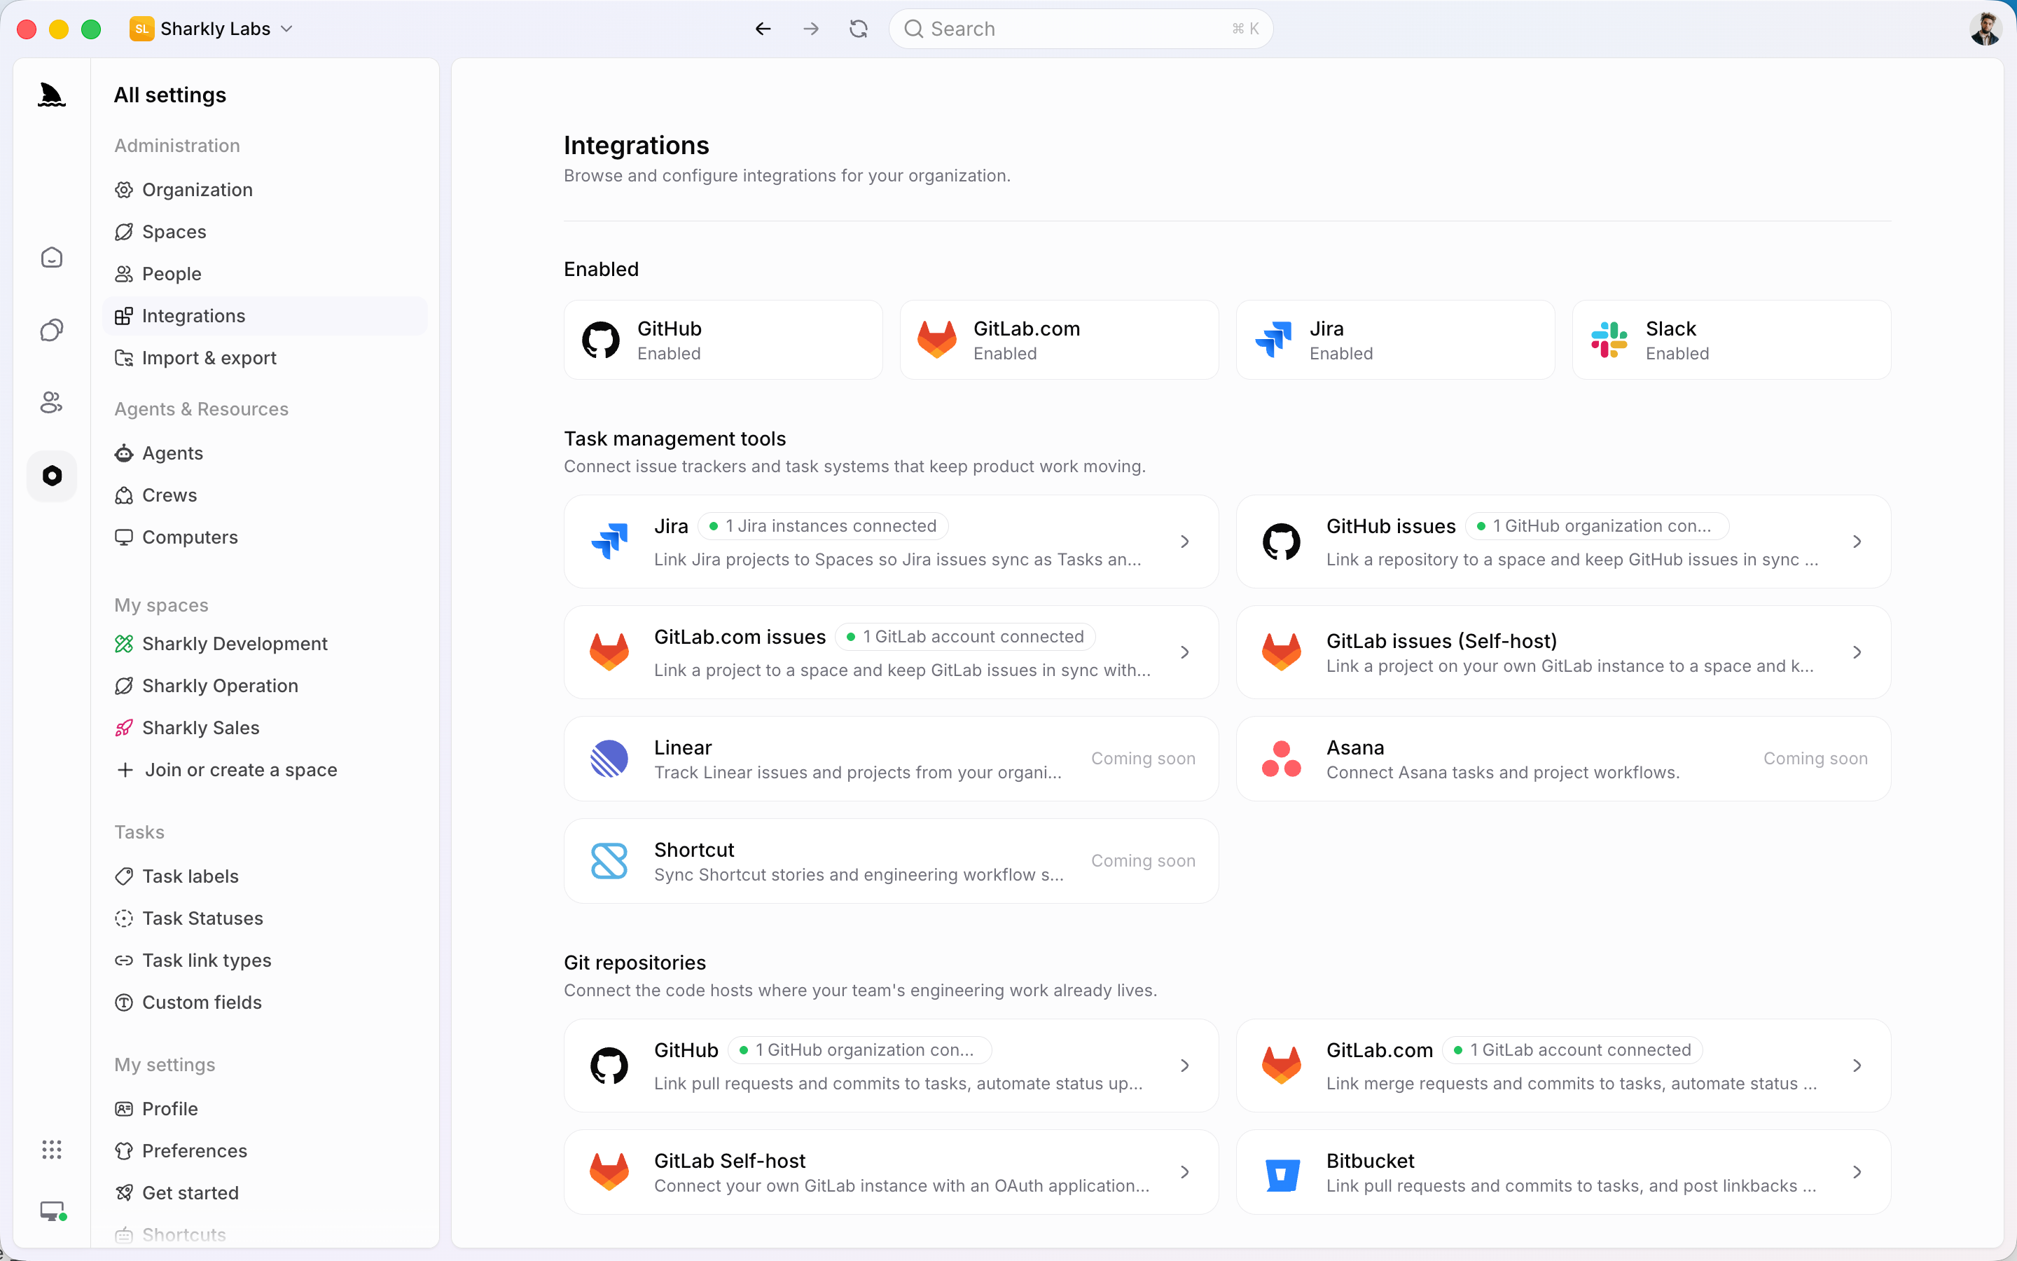Open People settings

pos(265,273)
